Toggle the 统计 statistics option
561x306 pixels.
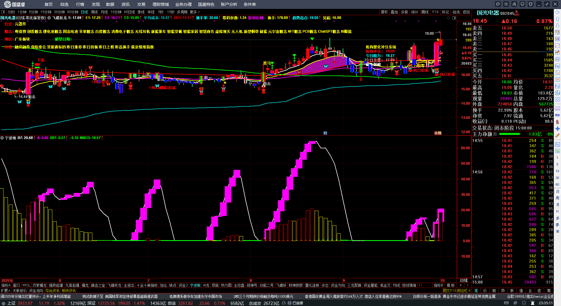[x=415, y=12]
